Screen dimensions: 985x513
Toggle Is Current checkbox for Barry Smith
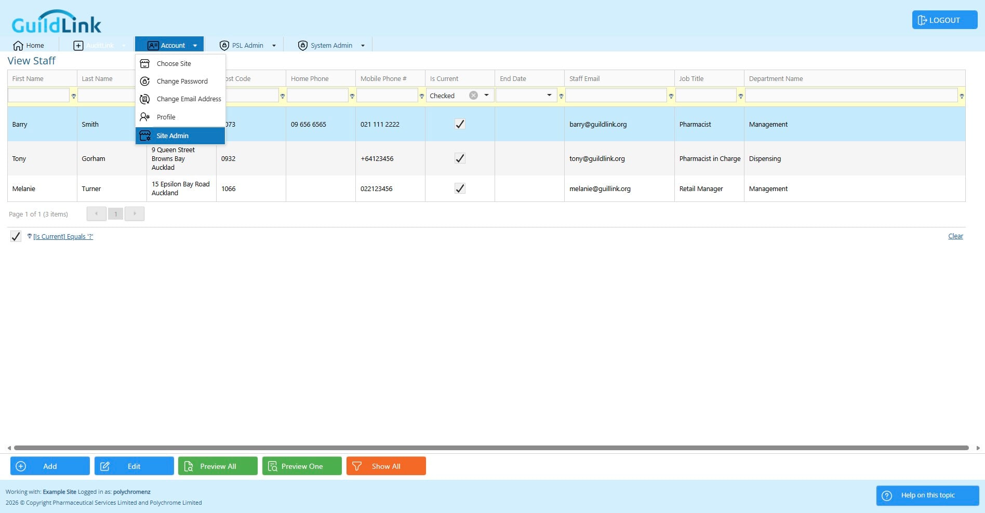coord(460,124)
